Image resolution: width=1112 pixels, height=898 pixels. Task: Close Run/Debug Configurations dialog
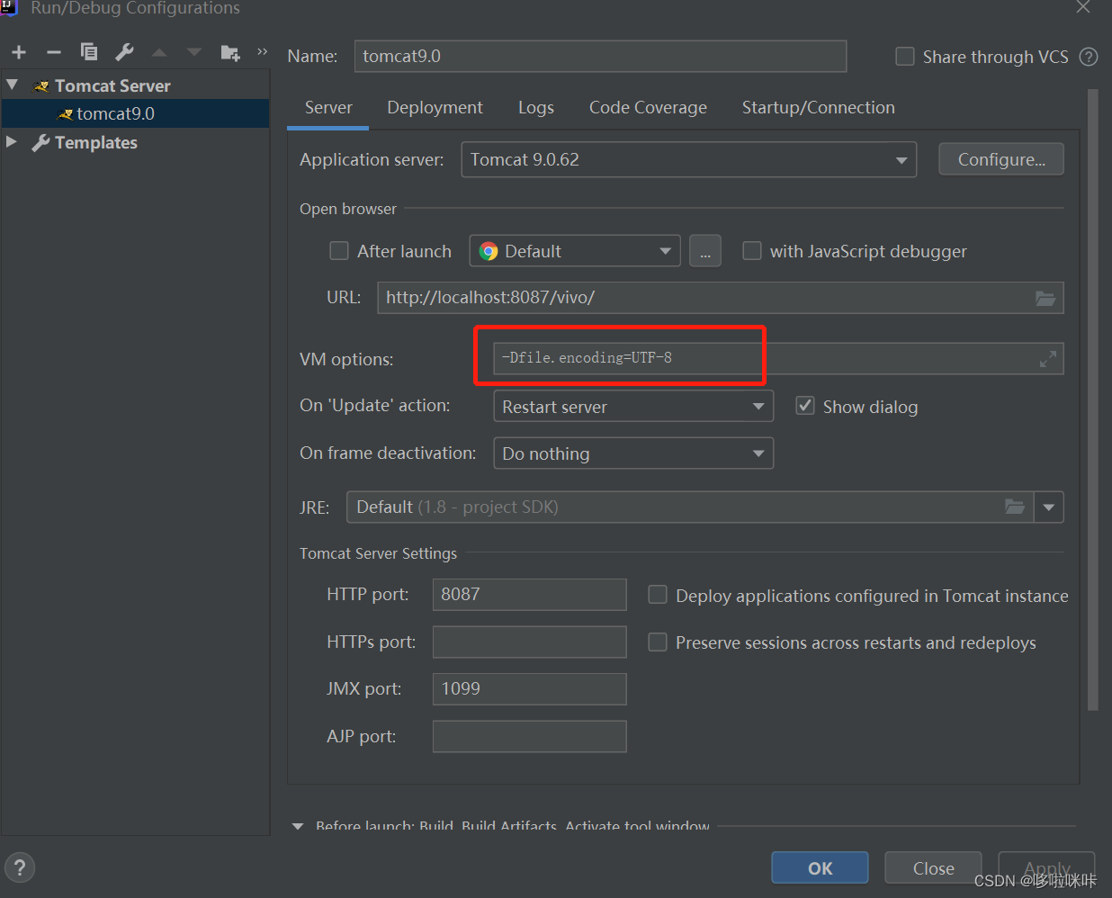[x=1083, y=7]
